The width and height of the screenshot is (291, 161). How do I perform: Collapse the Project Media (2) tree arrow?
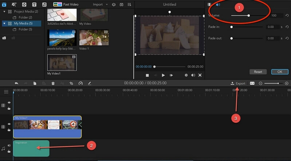(x=4, y=12)
